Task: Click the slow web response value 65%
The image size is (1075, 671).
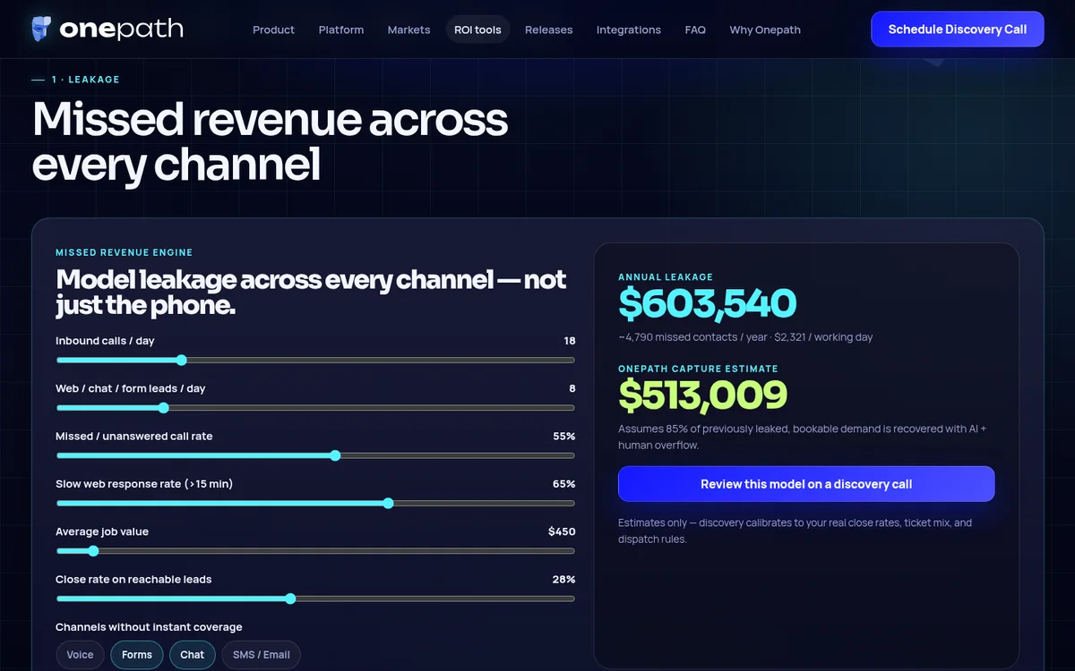Action: tap(564, 484)
